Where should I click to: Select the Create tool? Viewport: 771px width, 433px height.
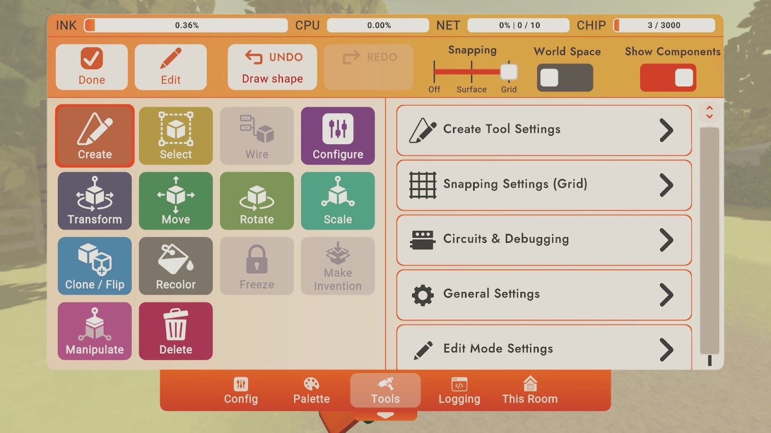94,136
